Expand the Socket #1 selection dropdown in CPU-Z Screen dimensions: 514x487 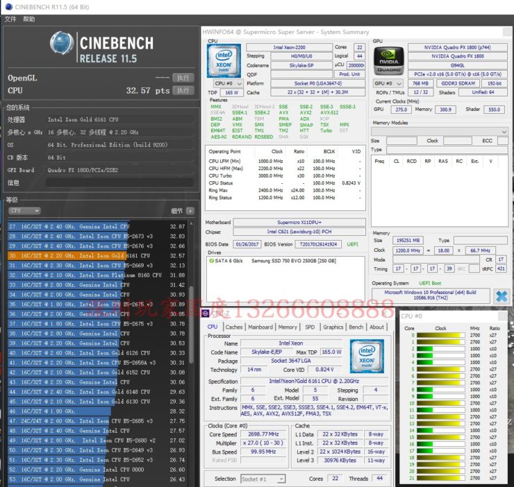point(263,479)
